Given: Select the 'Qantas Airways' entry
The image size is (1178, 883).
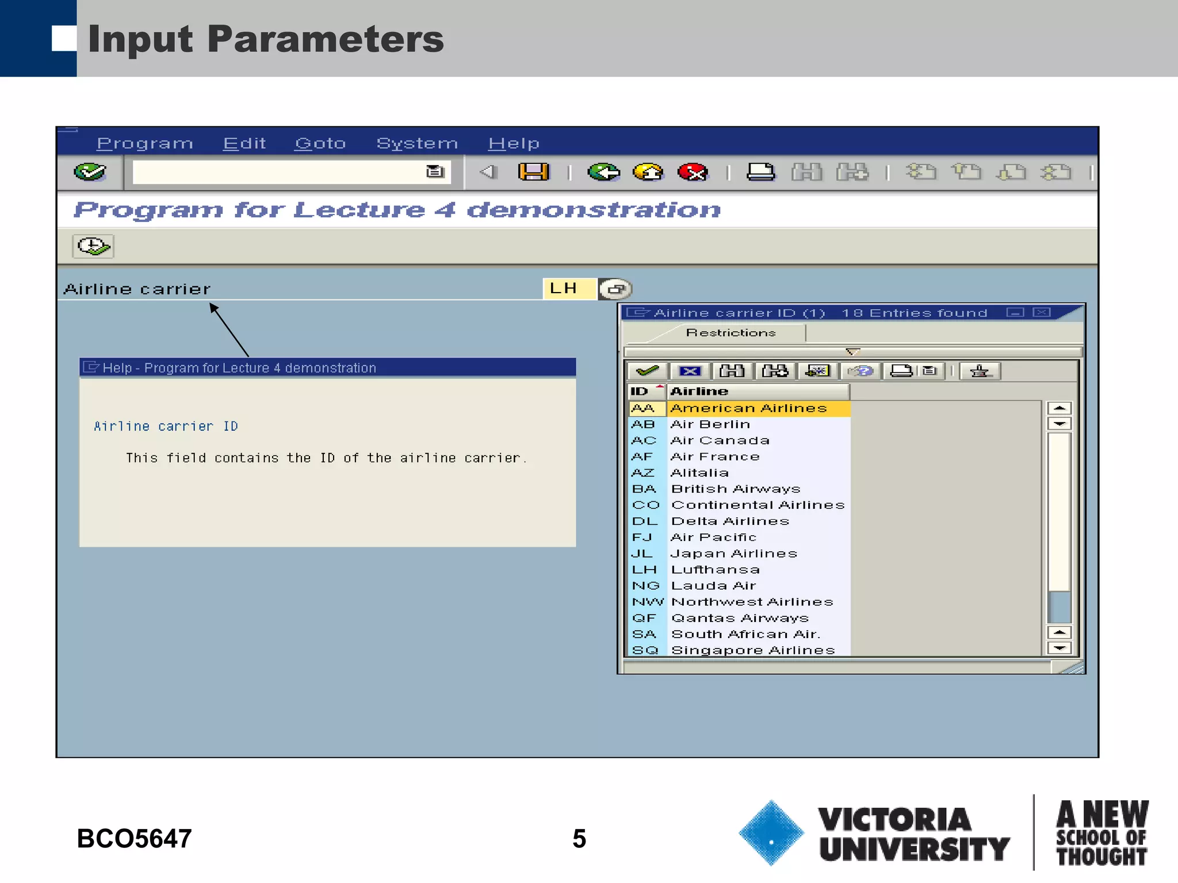Looking at the screenshot, I should click(740, 617).
